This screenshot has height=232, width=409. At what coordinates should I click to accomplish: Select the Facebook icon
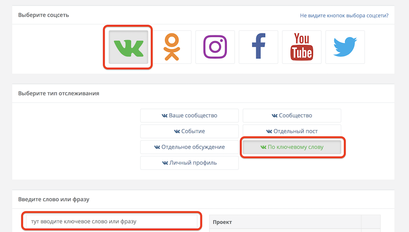tap(258, 47)
